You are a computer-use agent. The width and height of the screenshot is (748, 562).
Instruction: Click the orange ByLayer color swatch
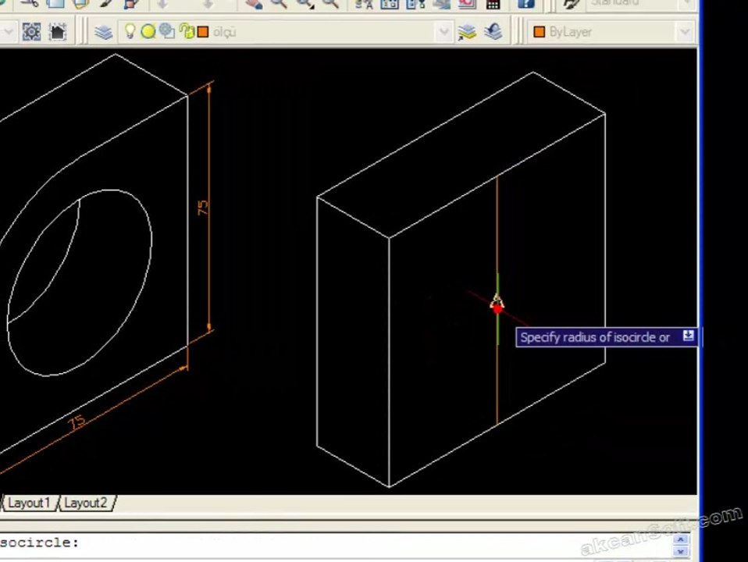point(539,32)
